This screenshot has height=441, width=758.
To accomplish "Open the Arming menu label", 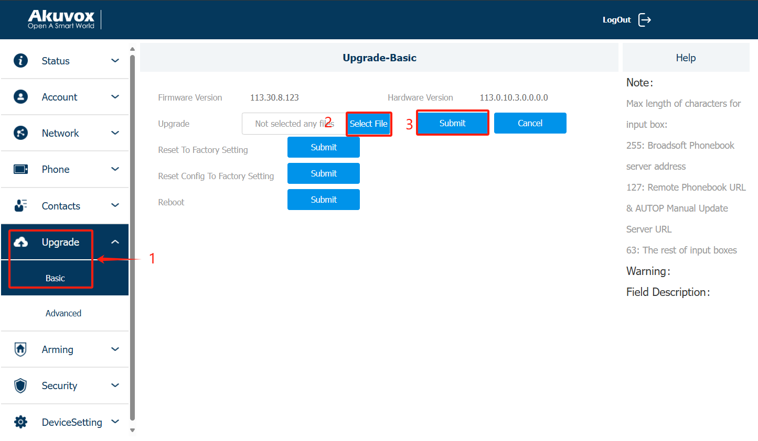I will click(x=58, y=349).
